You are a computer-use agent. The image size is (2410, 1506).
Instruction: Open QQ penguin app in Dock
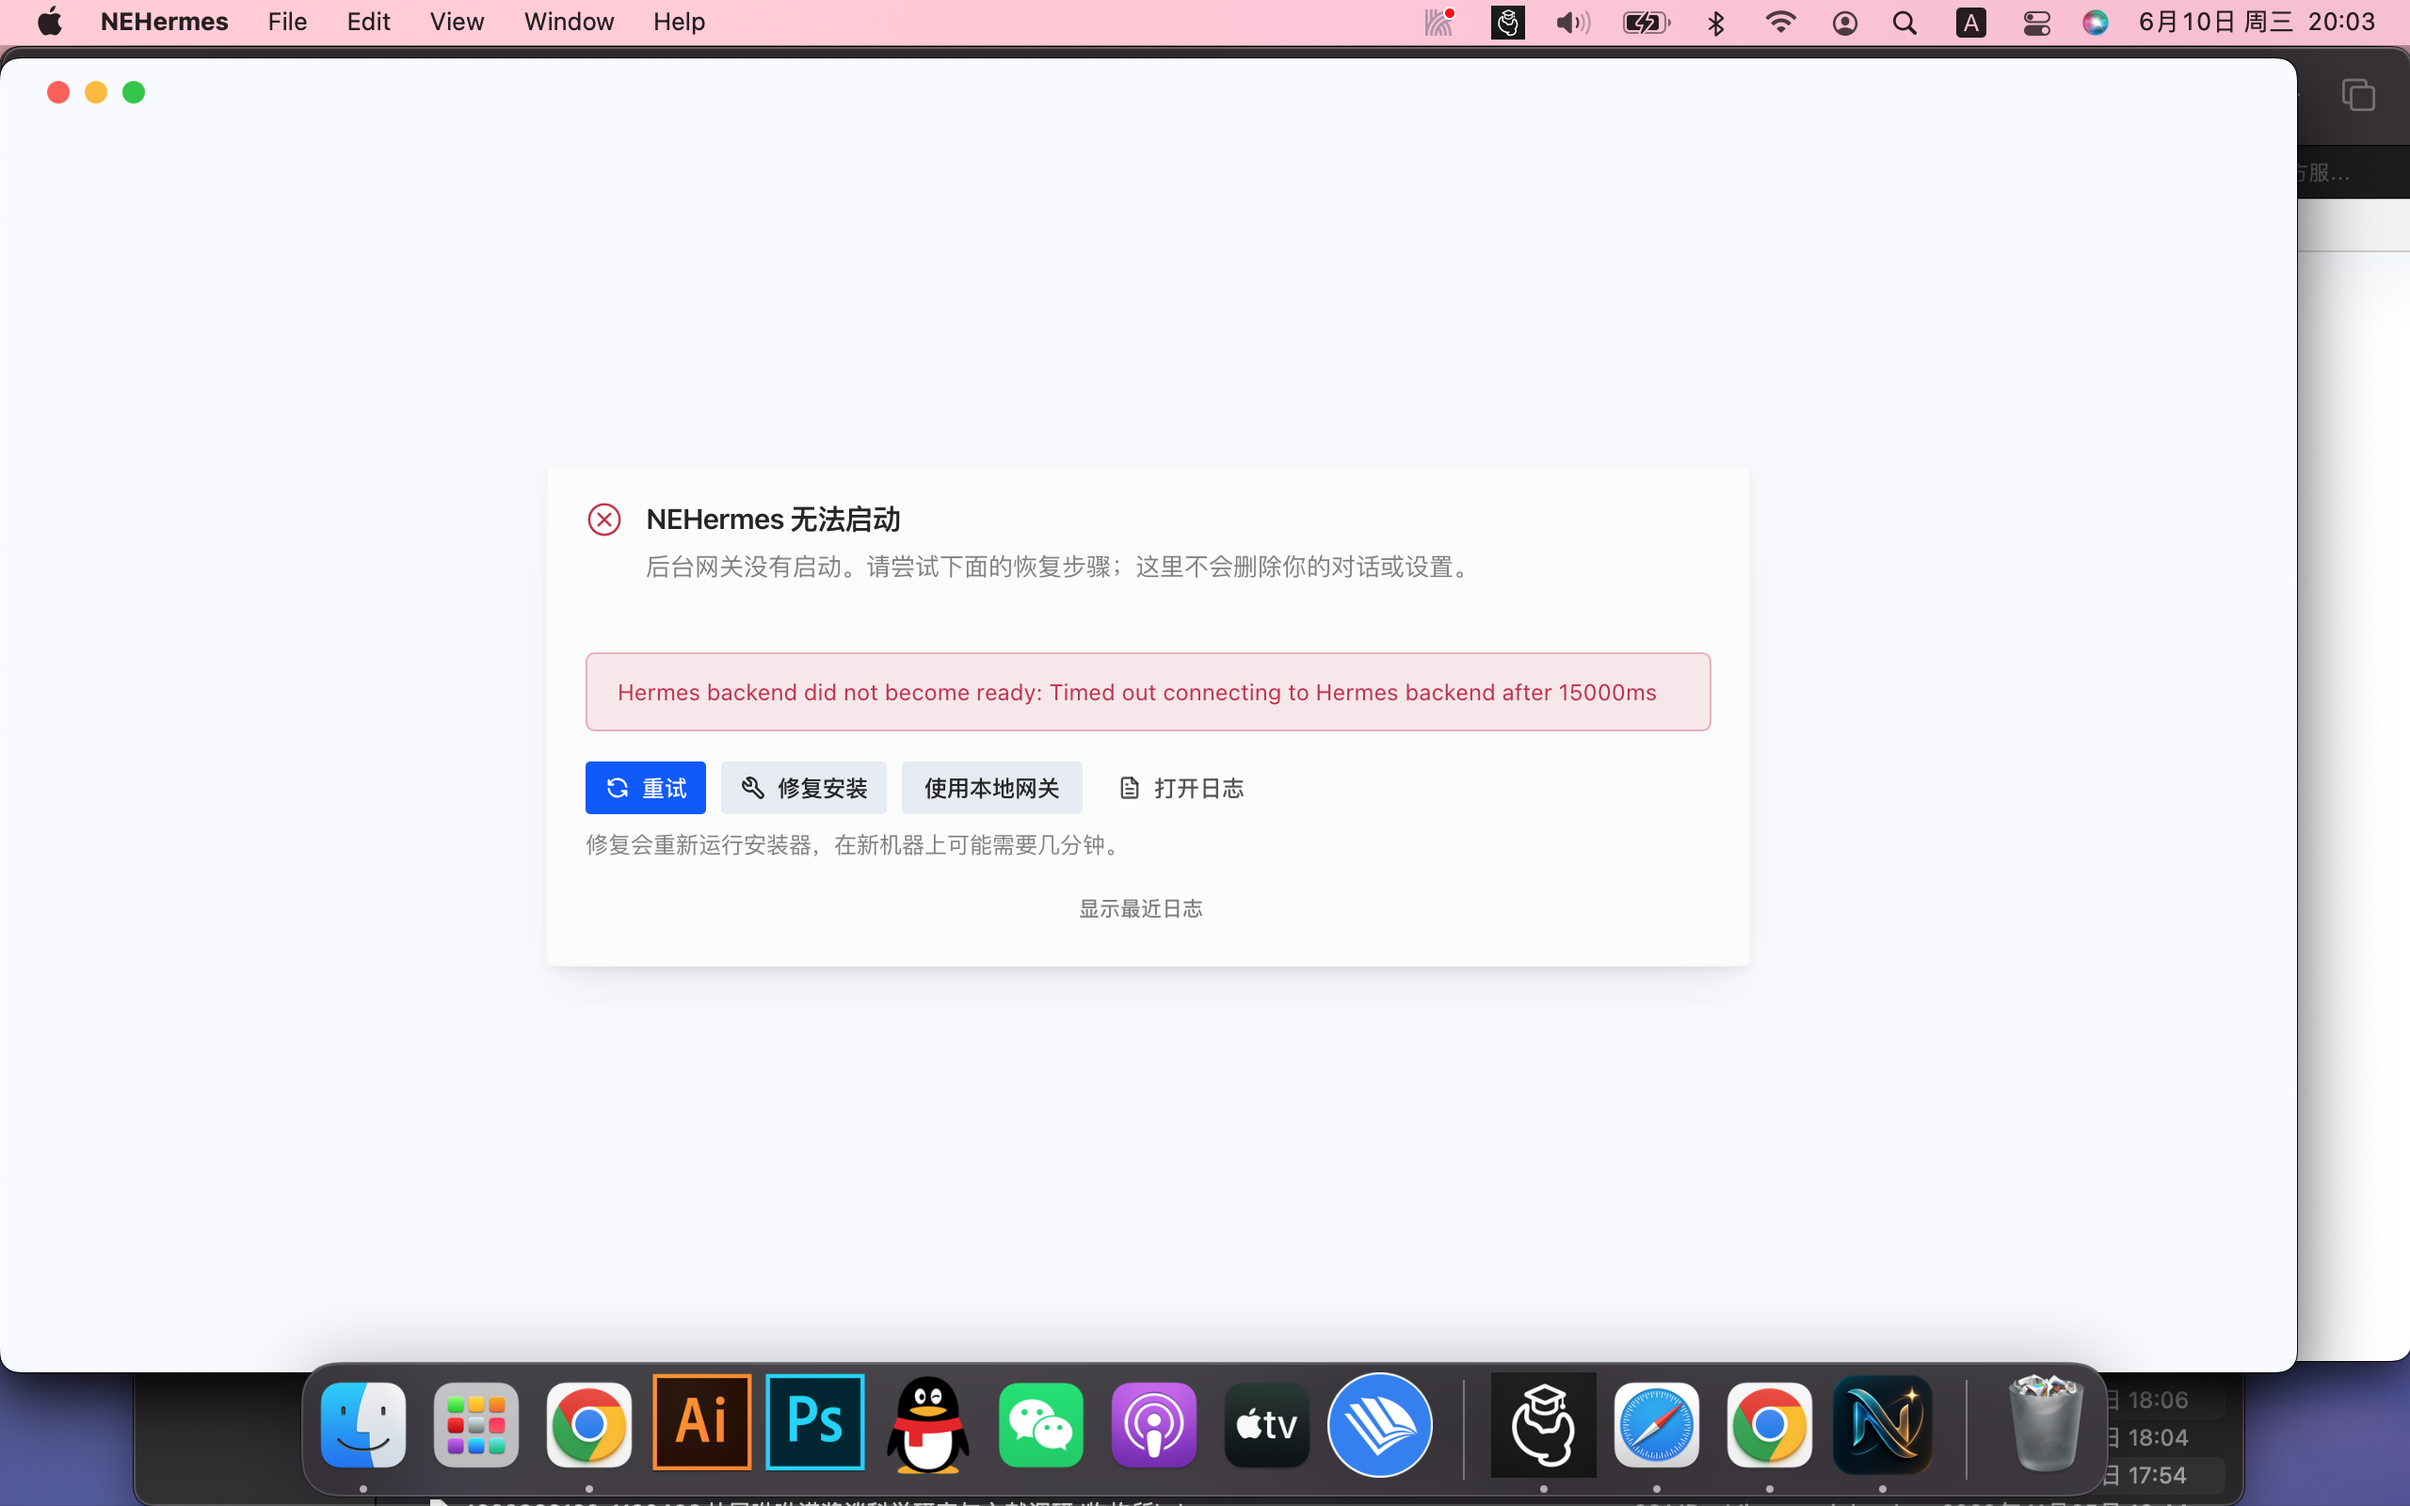pos(928,1424)
